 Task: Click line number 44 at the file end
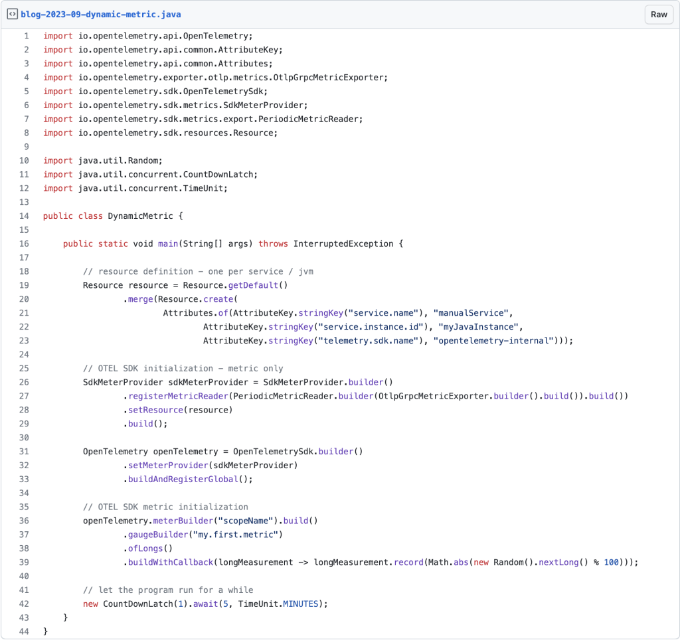pyautogui.click(x=23, y=631)
